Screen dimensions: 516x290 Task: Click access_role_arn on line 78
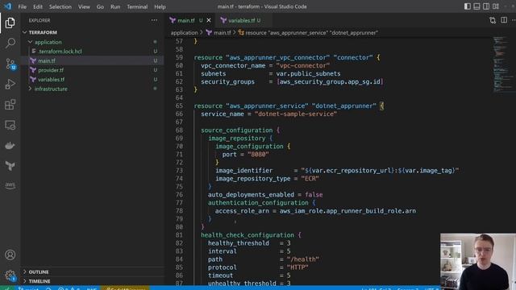(x=242, y=211)
